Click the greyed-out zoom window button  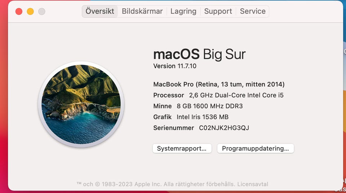(42, 12)
